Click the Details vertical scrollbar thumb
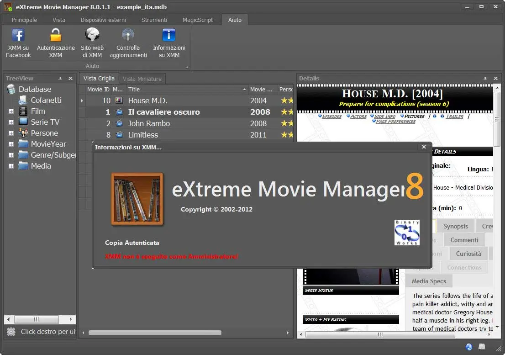 (x=497, y=118)
